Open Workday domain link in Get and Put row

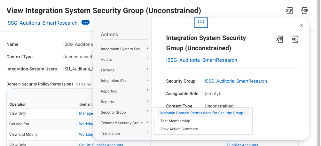(x=86, y=124)
